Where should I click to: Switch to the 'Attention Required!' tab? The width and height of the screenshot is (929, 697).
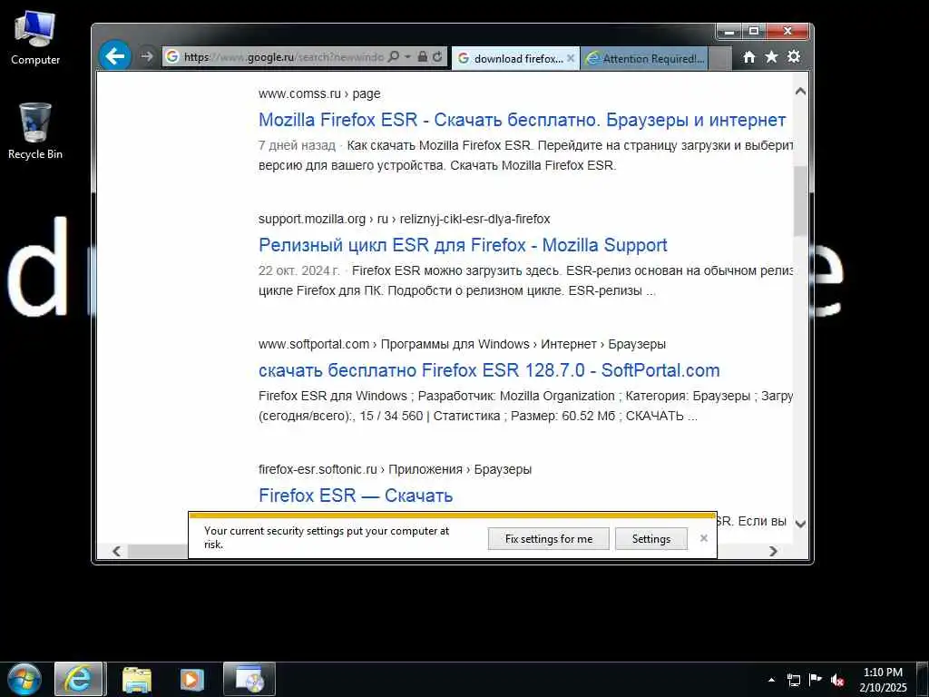tap(644, 59)
